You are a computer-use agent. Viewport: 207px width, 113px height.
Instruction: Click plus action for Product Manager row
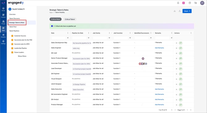click(x=176, y=105)
